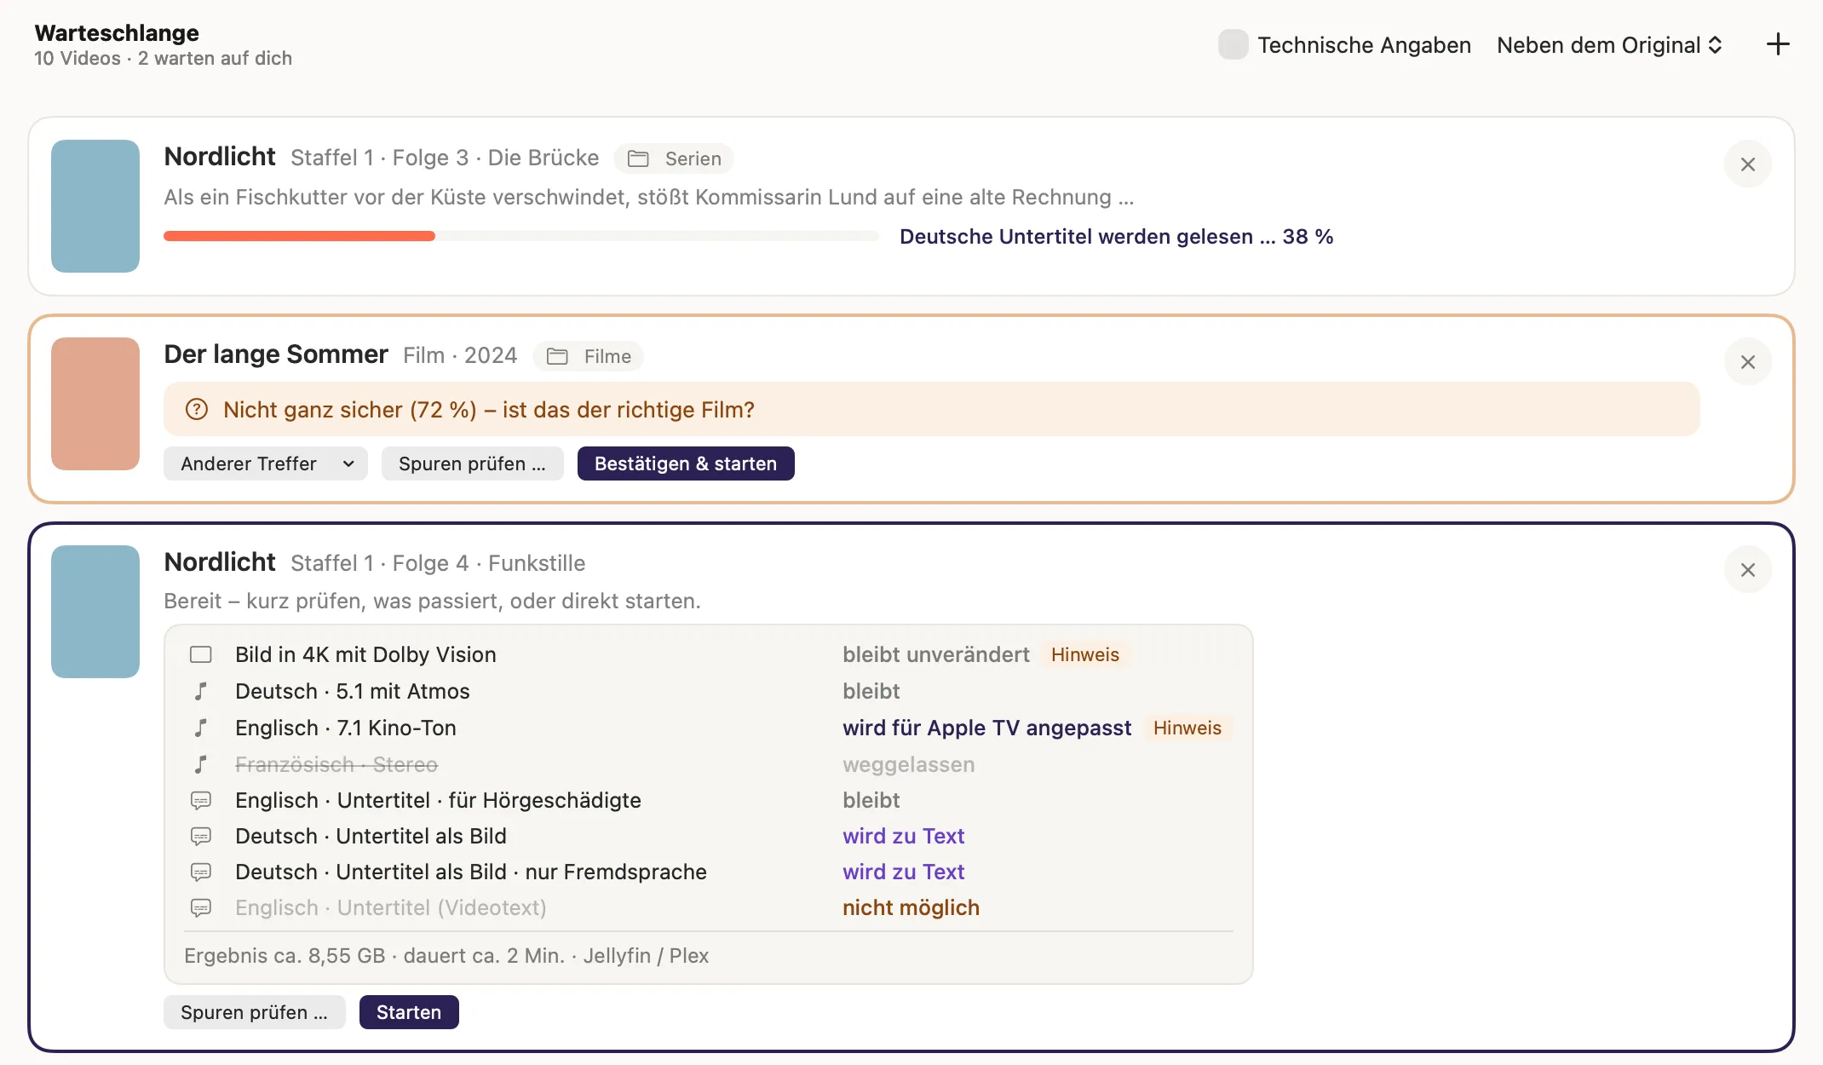Screen dimensions: 1823x1065
Task: Click subtitle icon for Deutsch nur Fremdsprache
Action: click(201, 872)
